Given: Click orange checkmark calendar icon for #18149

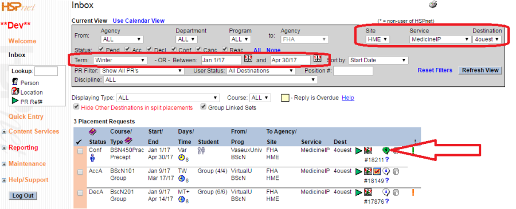Looking at the screenshot, I should (377, 171).
